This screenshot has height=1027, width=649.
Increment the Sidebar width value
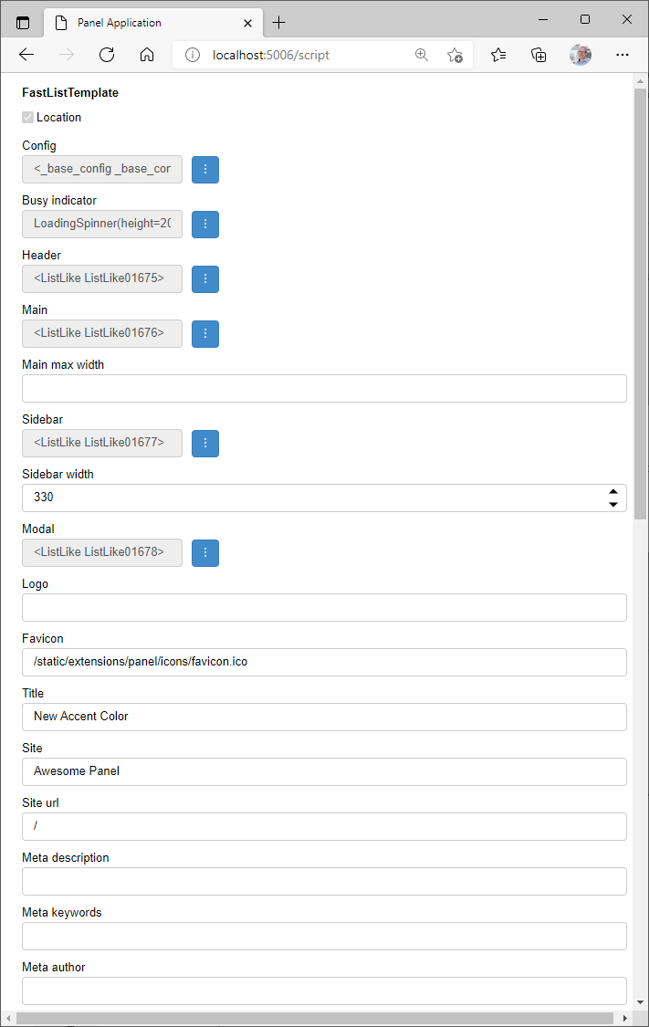tap(613, 492)
